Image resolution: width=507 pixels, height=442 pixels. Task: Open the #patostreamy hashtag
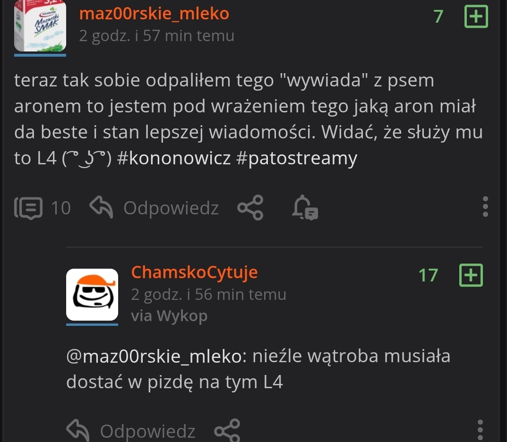(x=297, y=159)
